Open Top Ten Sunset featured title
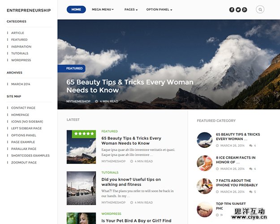The image size is (280, 224). tap(231, 206)
